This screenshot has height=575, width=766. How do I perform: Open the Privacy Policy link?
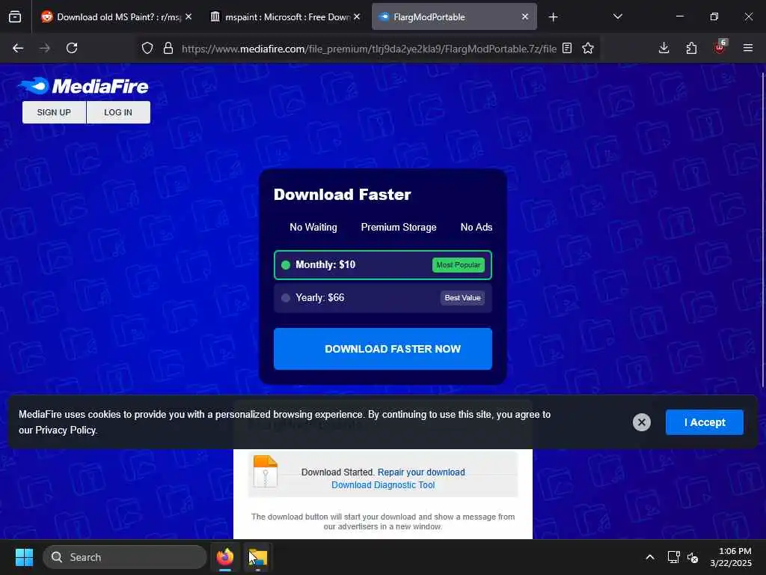point(66,431)
